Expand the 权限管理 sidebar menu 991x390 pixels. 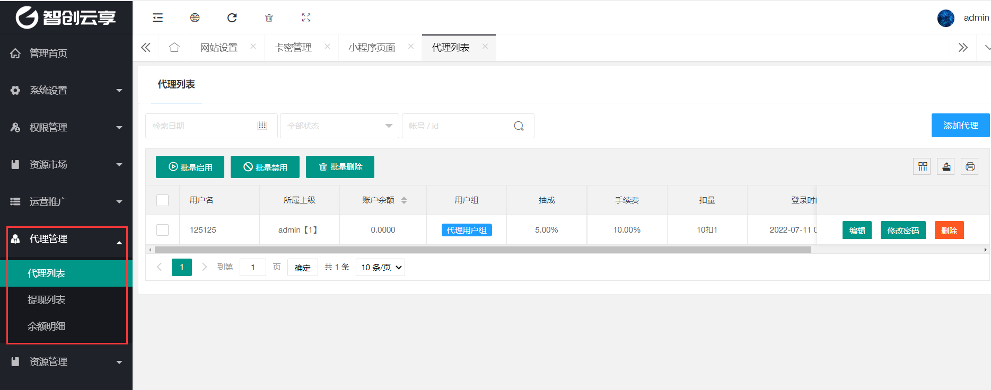pos(66,128)
